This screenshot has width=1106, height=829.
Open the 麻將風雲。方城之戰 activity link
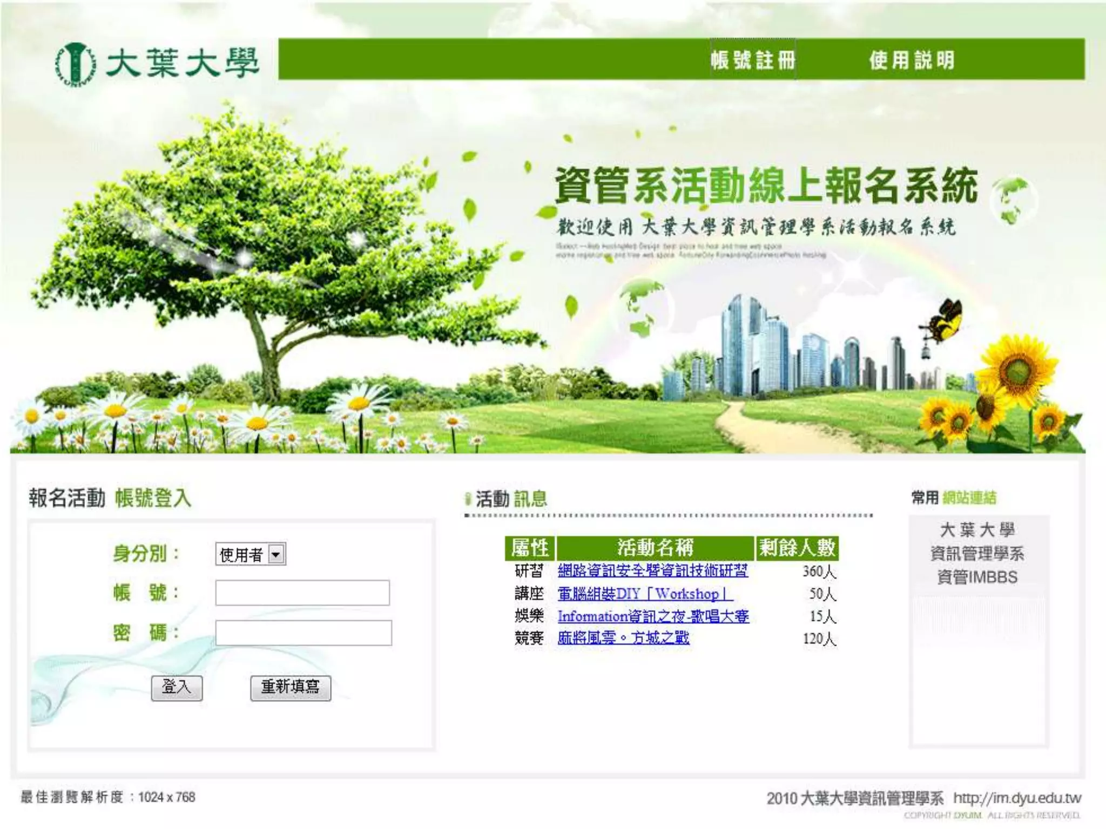[623, 638]
